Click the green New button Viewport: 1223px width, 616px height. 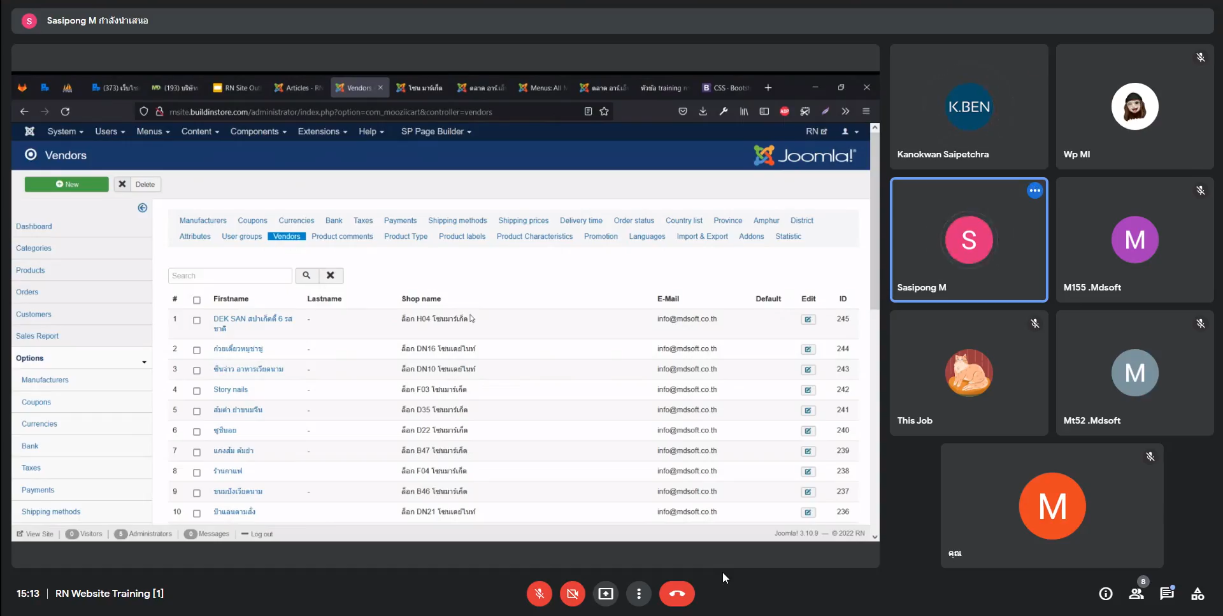click(x=67, y=184)
